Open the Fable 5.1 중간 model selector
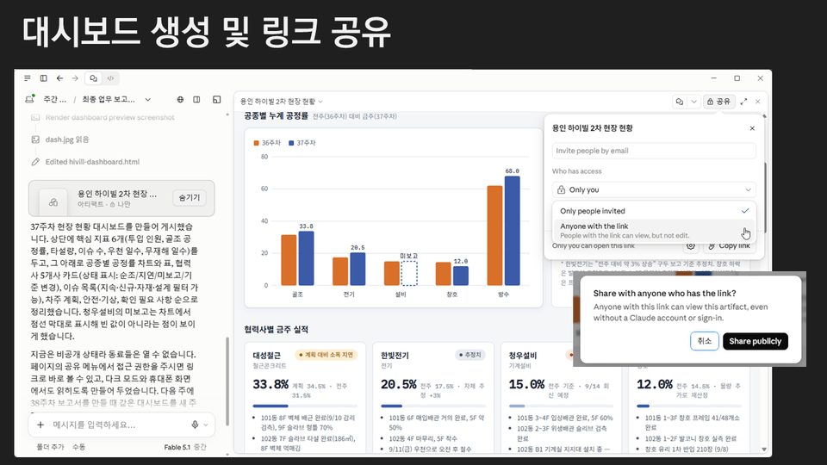Screen dimensions: 827x465 (185, 447)
